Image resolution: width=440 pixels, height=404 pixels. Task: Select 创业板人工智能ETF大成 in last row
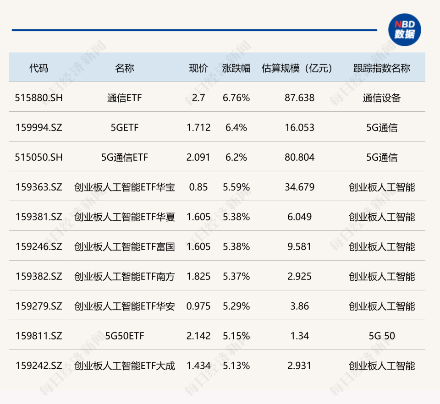point(124,366)
